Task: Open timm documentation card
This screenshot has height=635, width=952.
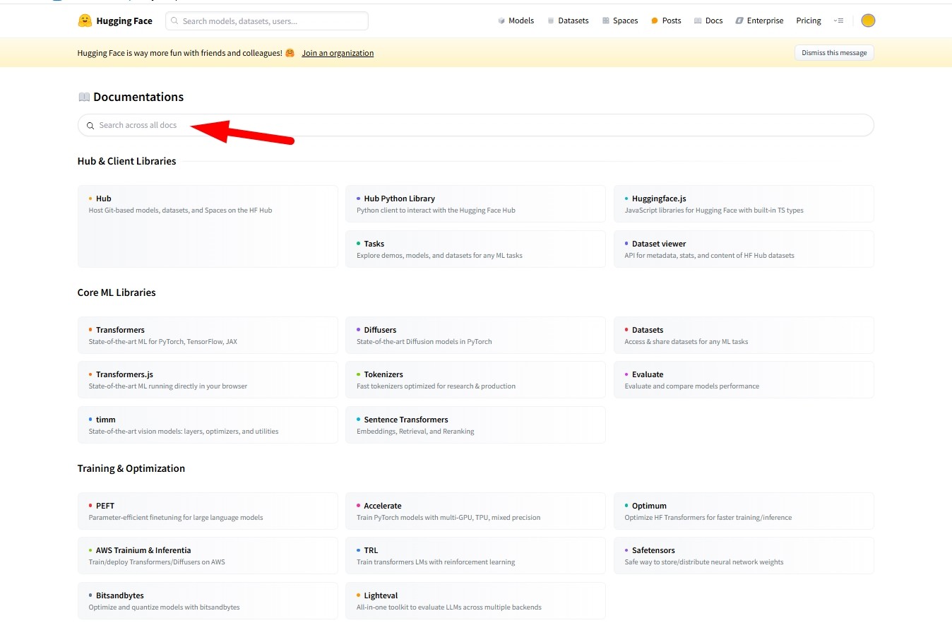Action: click(x=208, y=425)
